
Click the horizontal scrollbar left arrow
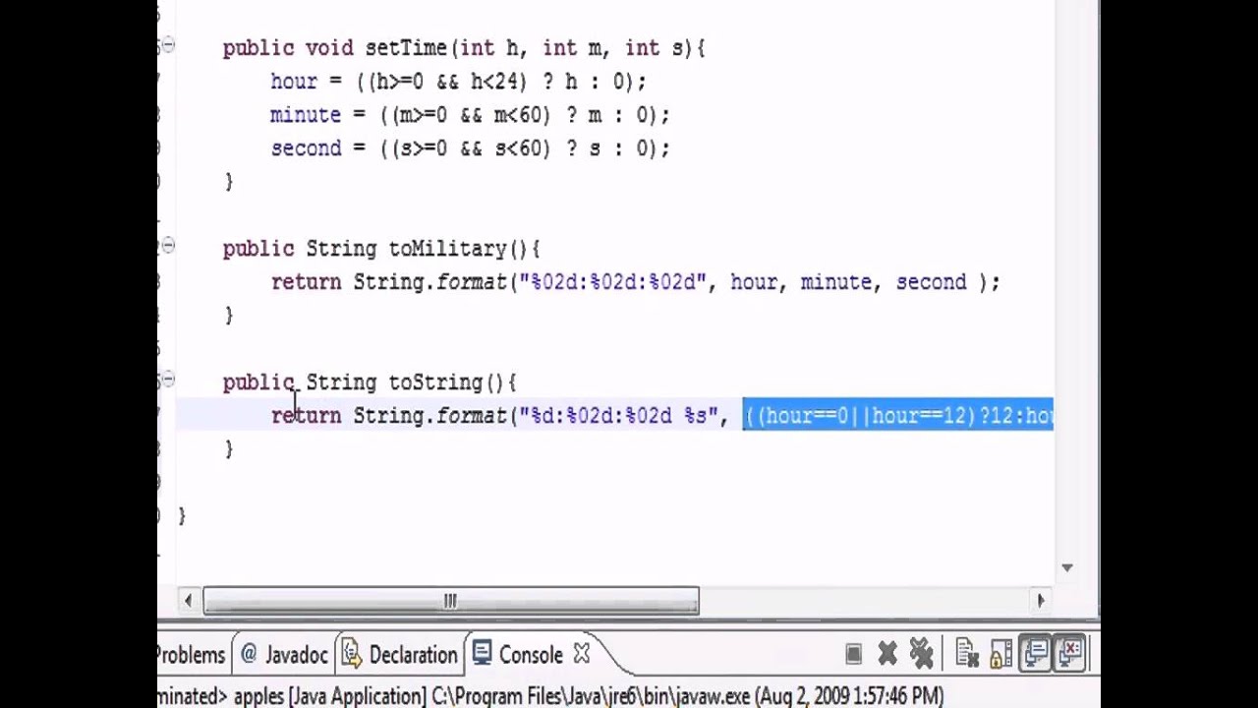188,601
